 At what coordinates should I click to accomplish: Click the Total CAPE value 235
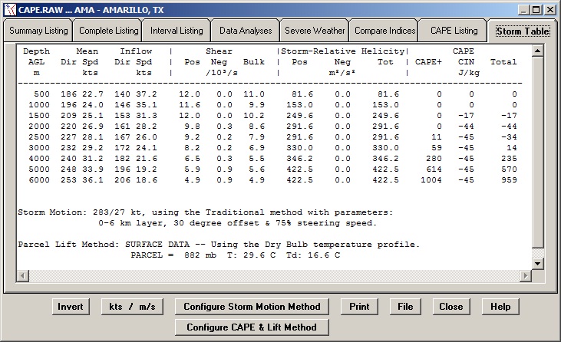[x=509, y=159]
